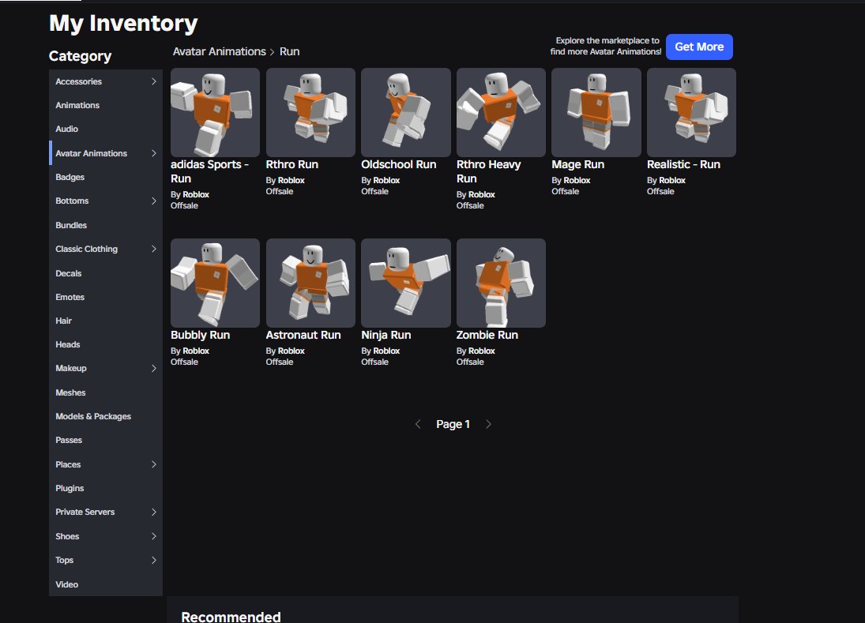Select the Animations category
Viewport: 865px width, 623px height.
click(106, 105)
